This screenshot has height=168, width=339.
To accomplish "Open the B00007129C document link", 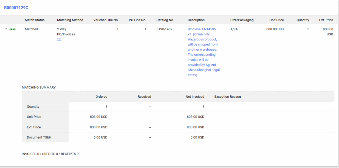I will pyautogui.click(x=16, y=8).
